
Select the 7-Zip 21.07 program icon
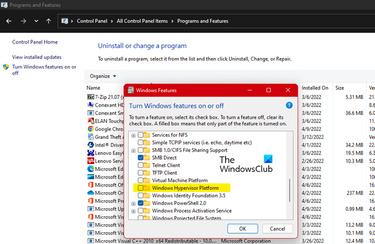pos(91,97)
